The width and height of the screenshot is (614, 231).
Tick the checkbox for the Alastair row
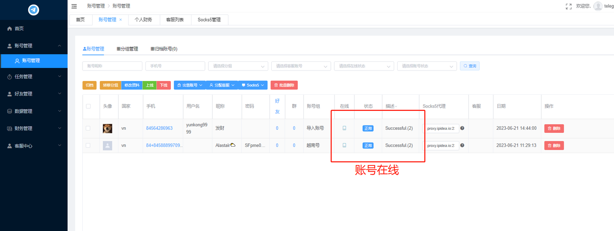pyautogui.click(x=88, y=145)
